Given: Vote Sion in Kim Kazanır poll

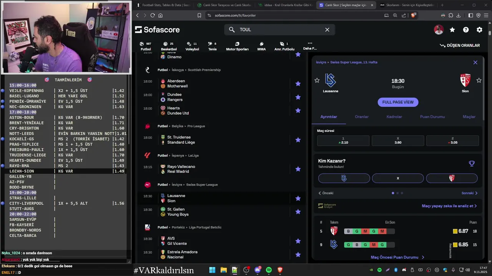Looking at the screenshot, I should point(452,178).
